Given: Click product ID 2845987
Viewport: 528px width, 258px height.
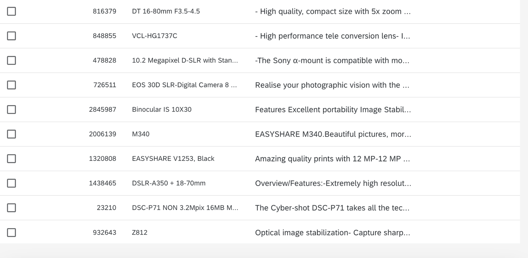Looking at the screenshot, I should point(103,109).
